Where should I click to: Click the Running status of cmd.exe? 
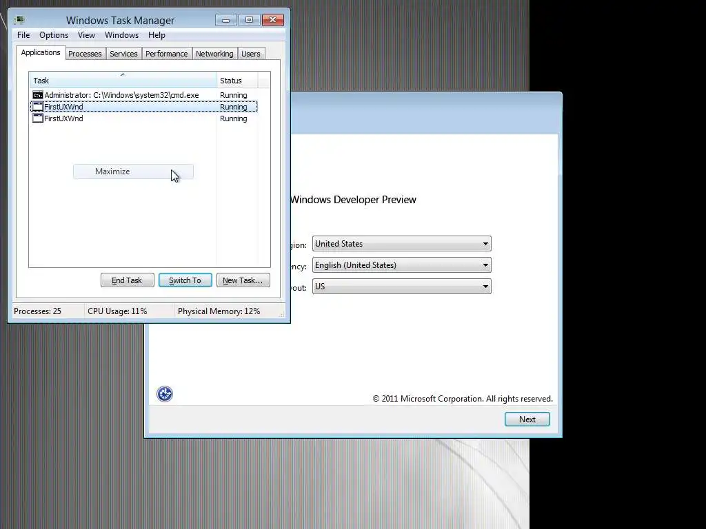coord(234,95)
